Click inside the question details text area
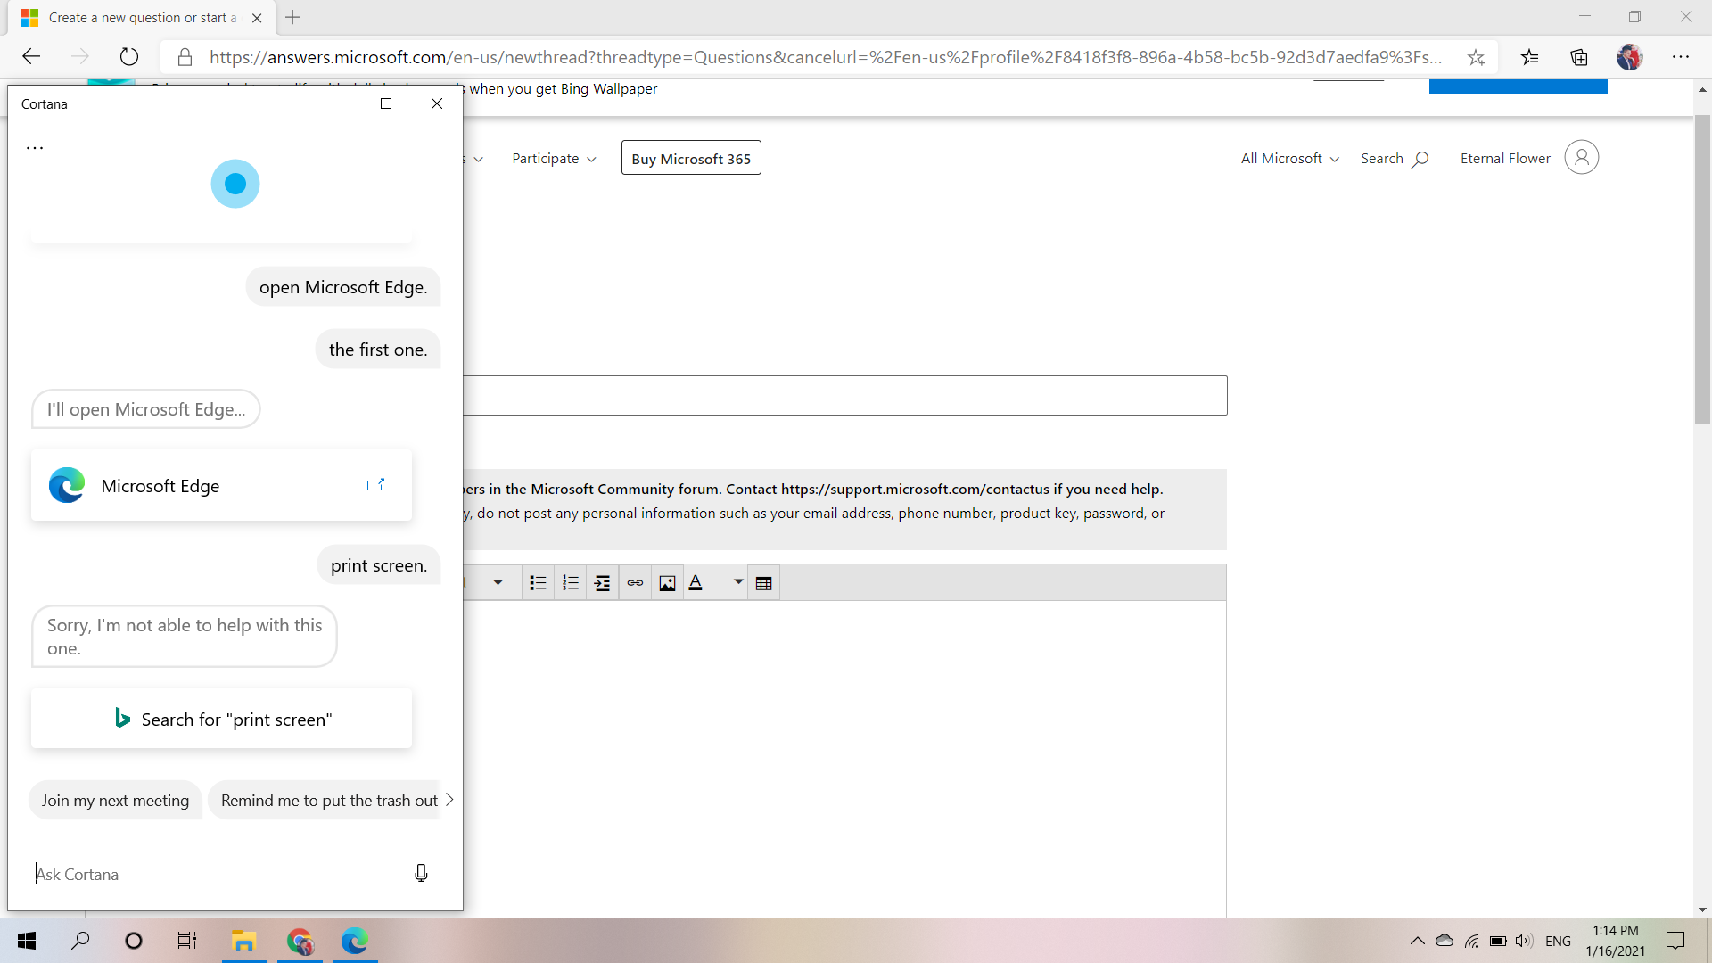Viewport: 1712px width, 963px height. pos(844,758)
